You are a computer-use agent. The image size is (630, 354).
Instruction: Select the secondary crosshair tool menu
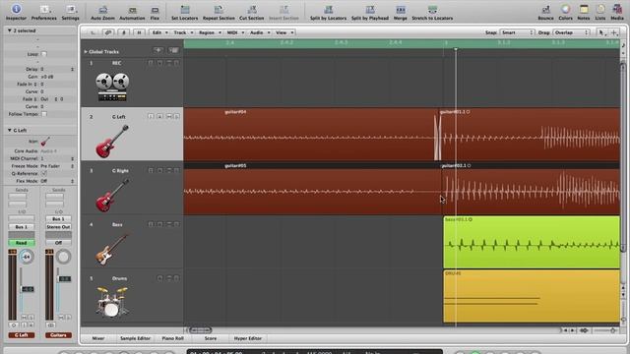pos(614,32)
